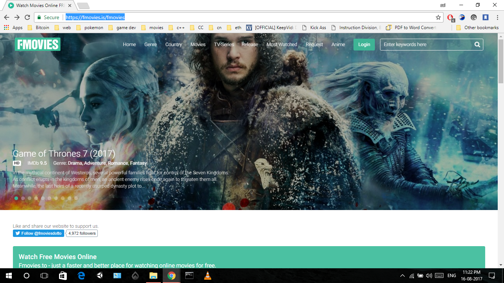Open the Kick Ass bookmark
Image resolution: width=504 pixels, height=283 pixels.
tap(314, 28)
